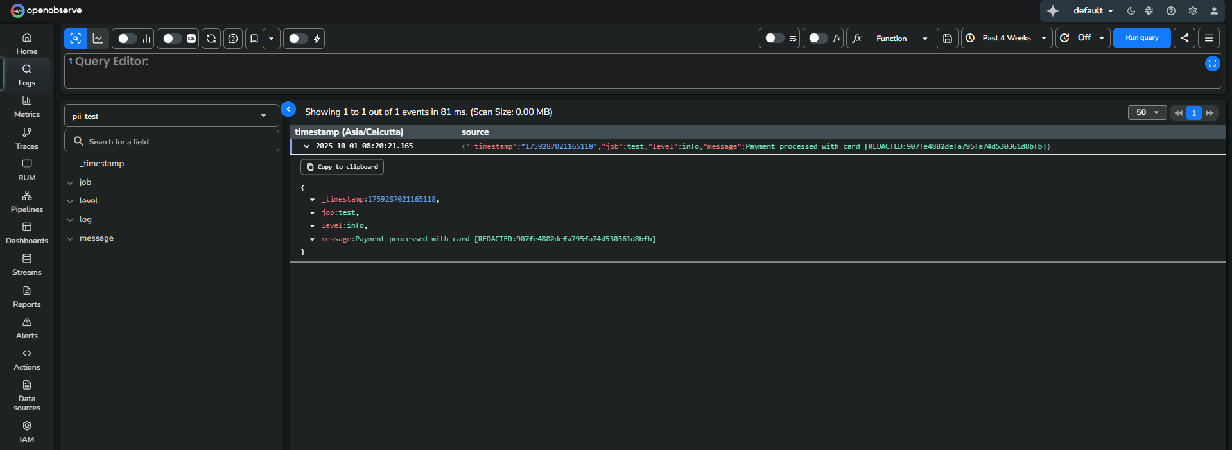Open the Past 4 Weeks time range picker
This screenshot has height=450, width=1232.
point(1007,38)
